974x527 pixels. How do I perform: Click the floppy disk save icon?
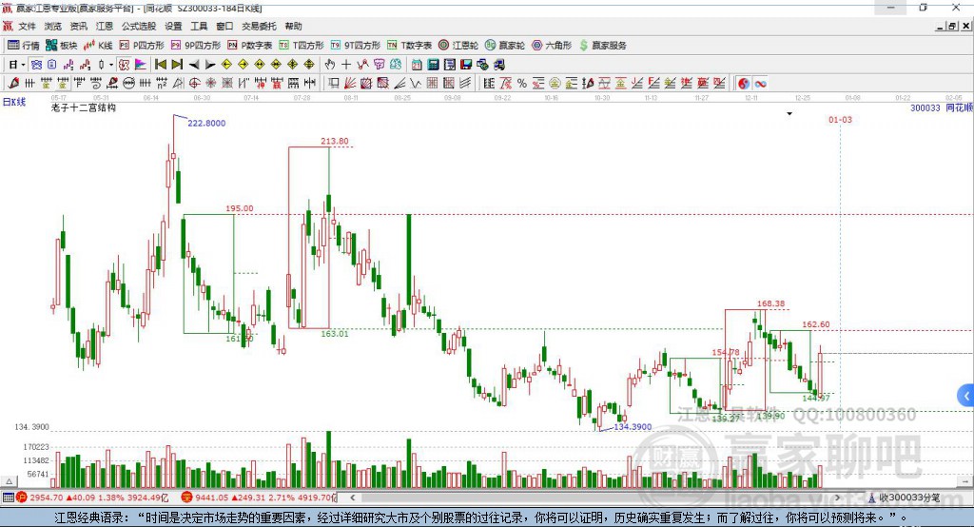[466, 65]
